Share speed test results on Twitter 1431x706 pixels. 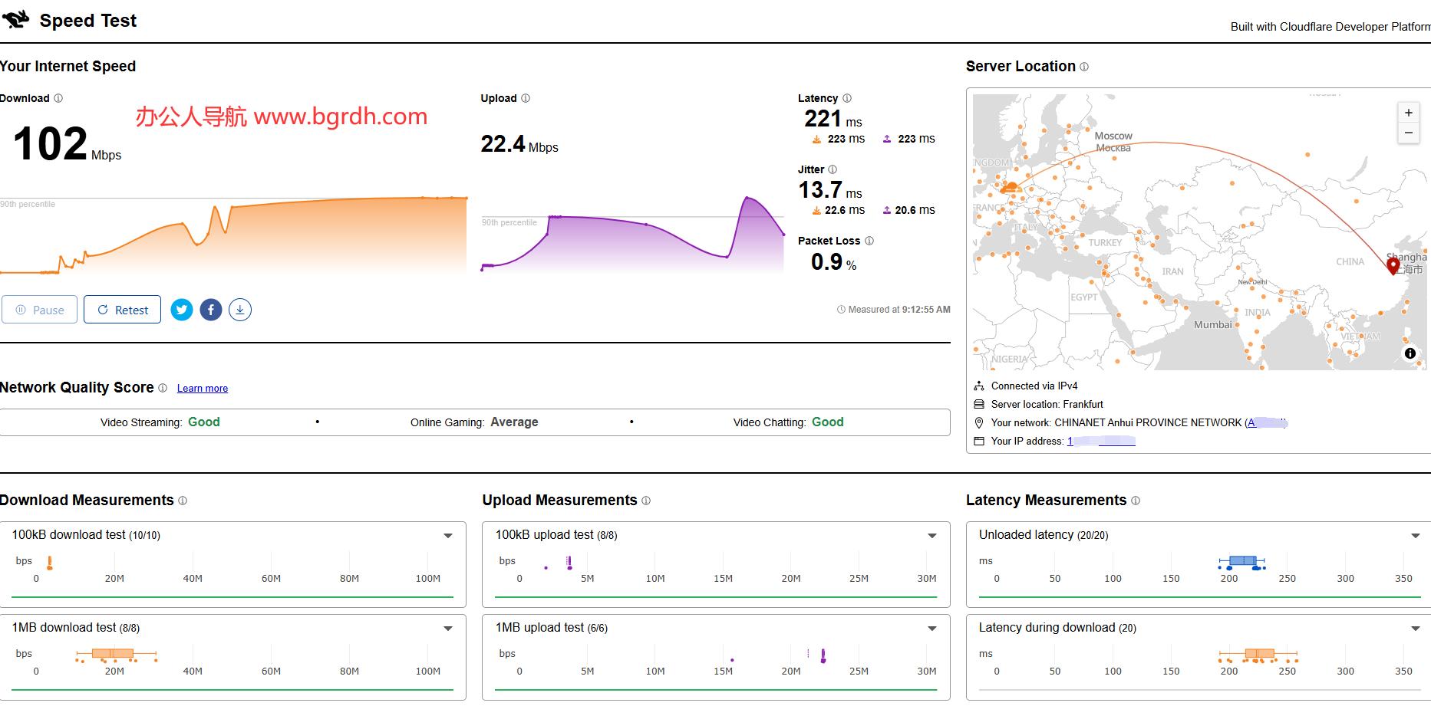tap(181, 310)
